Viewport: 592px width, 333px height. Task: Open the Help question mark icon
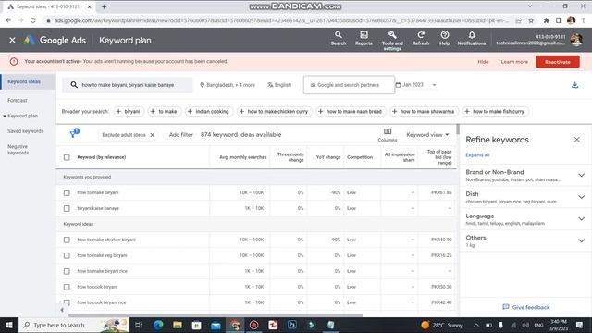coord(444,35)
